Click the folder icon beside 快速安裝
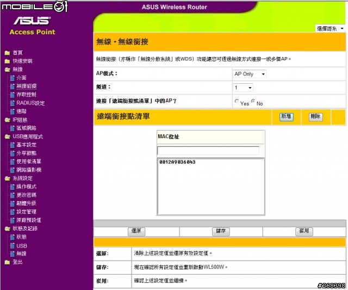348x290 pixels. point(7,61)
